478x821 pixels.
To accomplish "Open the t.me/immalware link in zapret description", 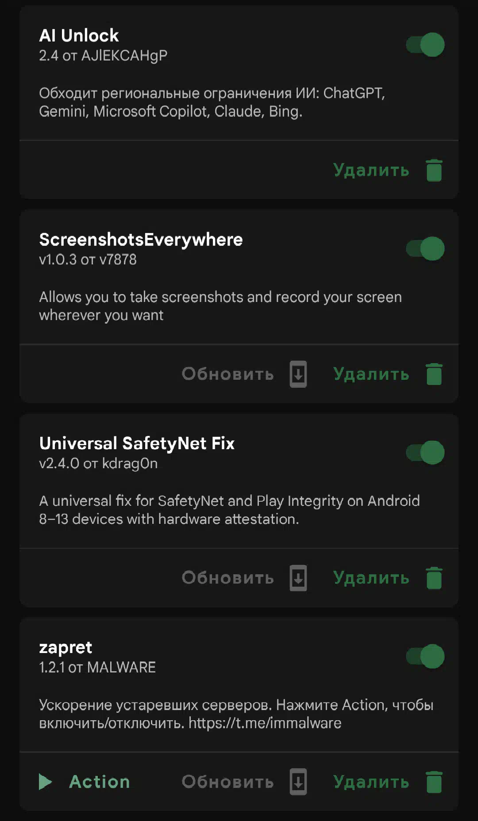I will [265, 723].
